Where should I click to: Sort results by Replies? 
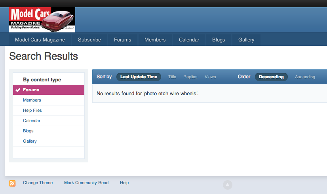[190, 77]
